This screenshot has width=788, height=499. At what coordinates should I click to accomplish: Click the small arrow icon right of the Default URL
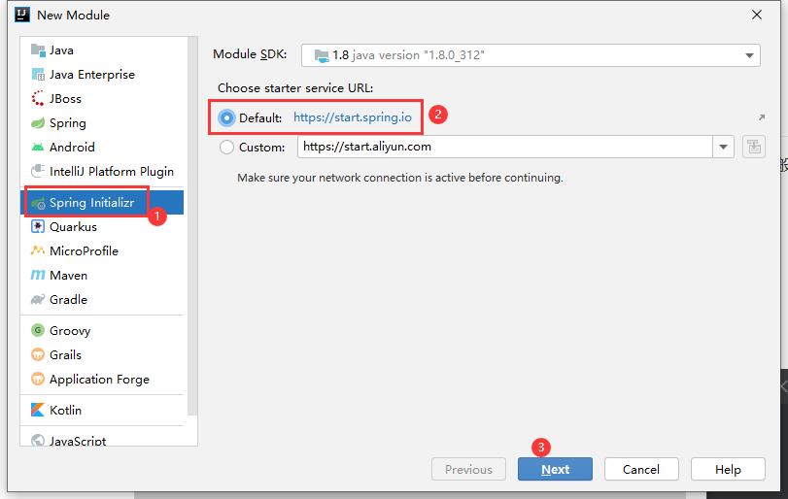[762, 117]
